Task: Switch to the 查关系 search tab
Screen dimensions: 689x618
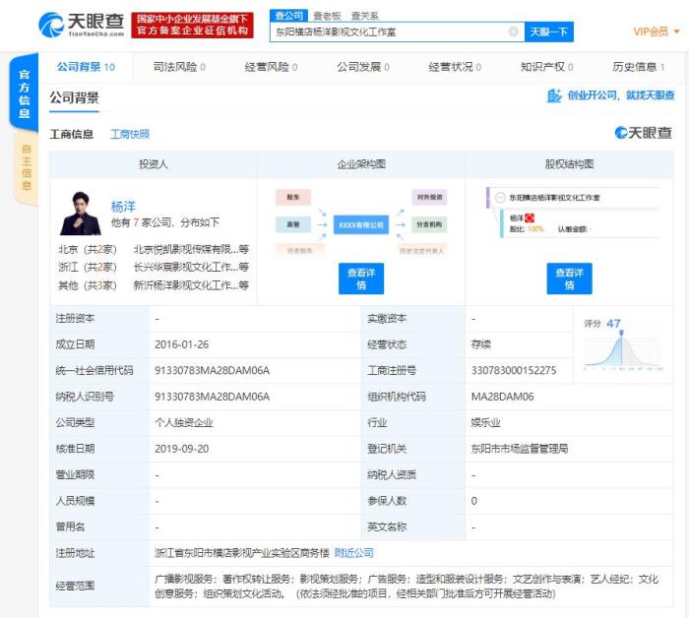Action: (364, 16)
